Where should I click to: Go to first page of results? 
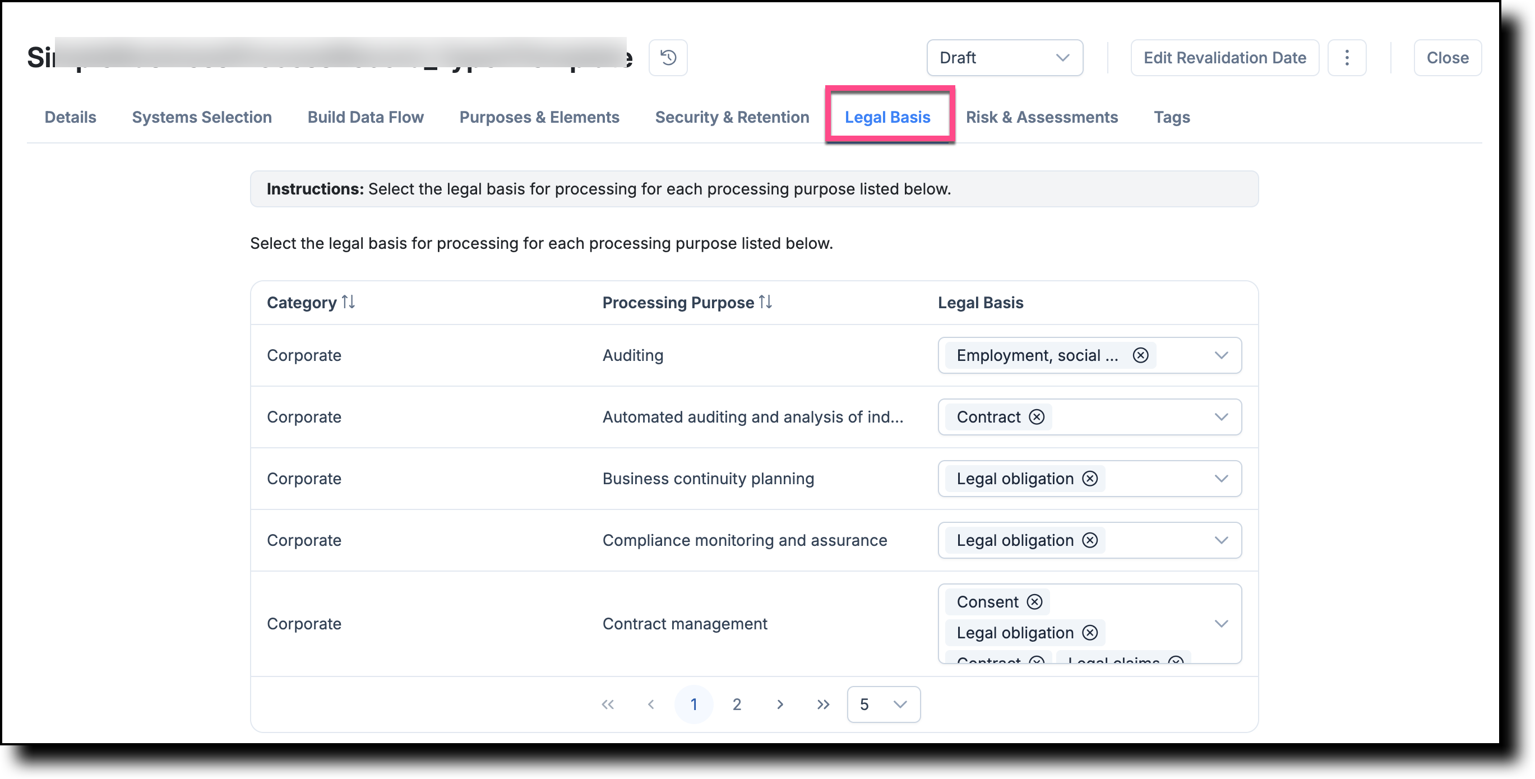607,704
